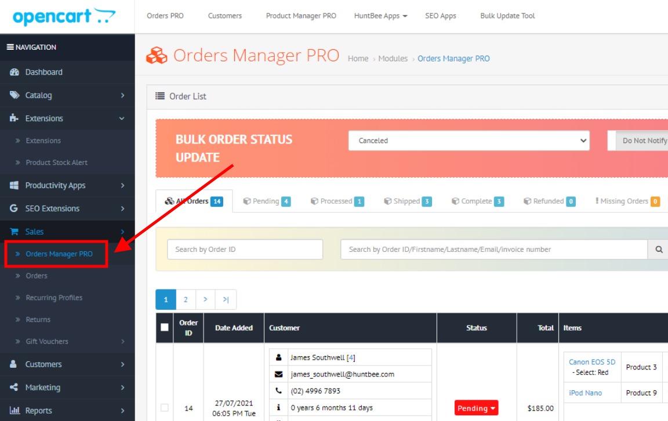Click the Marketing share icon
This screenshot has height=421, width=668.
coord(14,387)
